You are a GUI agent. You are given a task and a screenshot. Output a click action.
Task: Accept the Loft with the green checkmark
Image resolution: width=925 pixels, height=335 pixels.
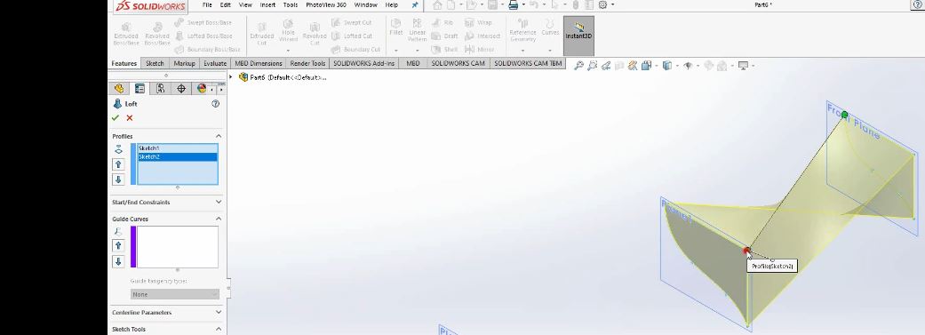(115, 118)
